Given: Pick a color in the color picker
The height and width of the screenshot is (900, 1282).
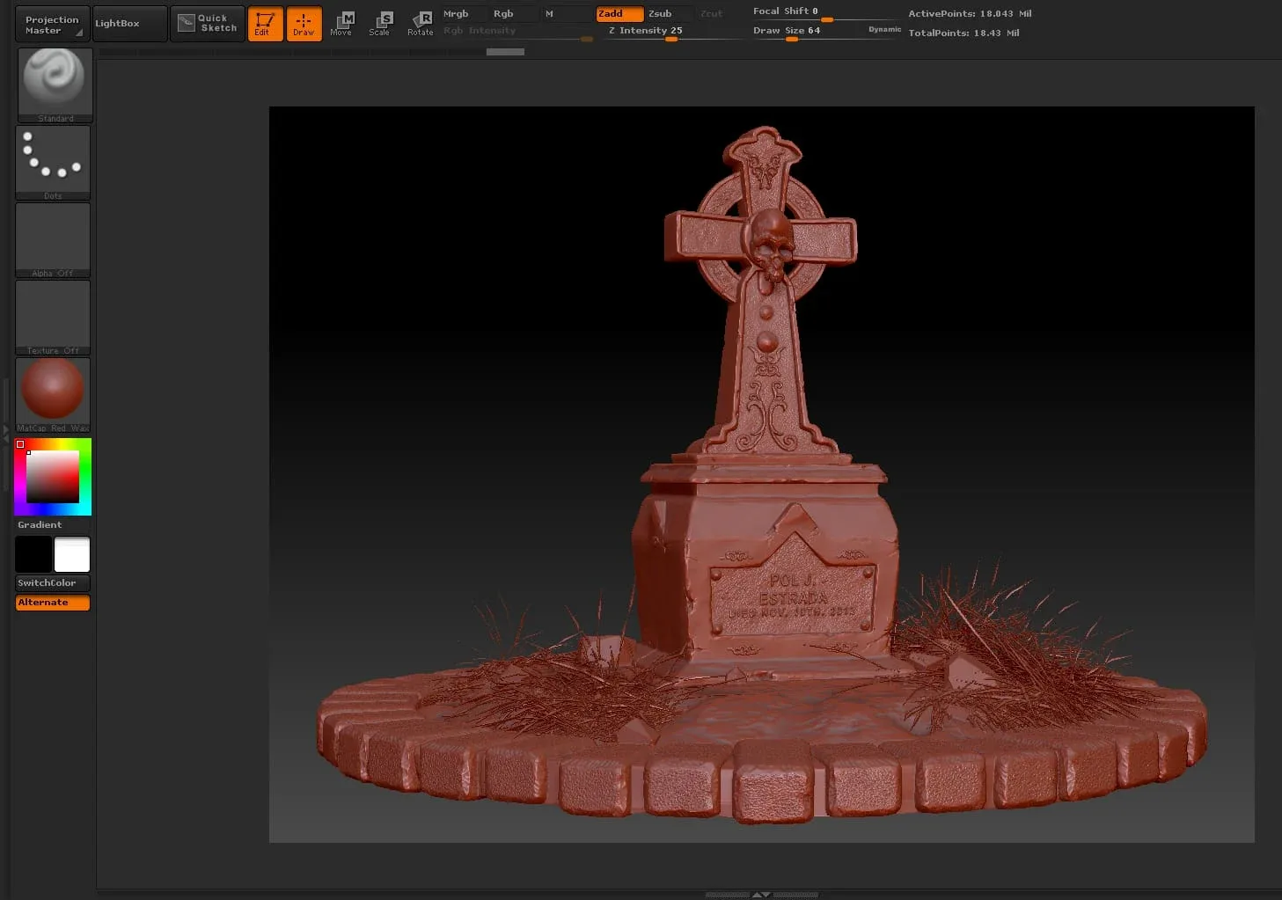Looking at the screenshot, I should 53,477.
